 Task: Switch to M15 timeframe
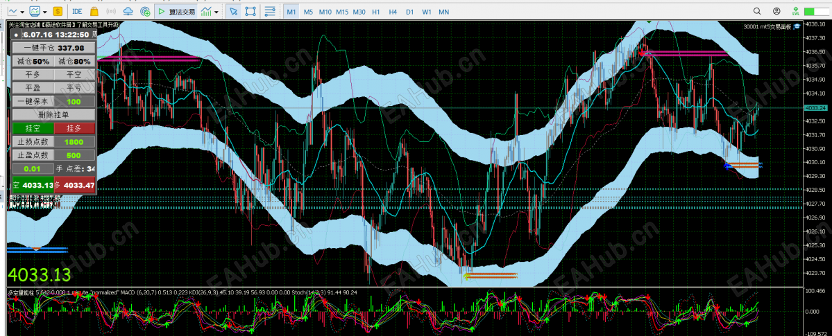pyautogui.click(x=342, y=11)
